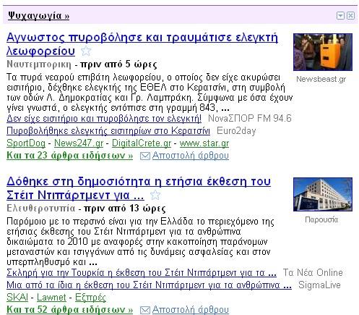Star the State Department report article
Screen dimensions: 359x315
155,195
